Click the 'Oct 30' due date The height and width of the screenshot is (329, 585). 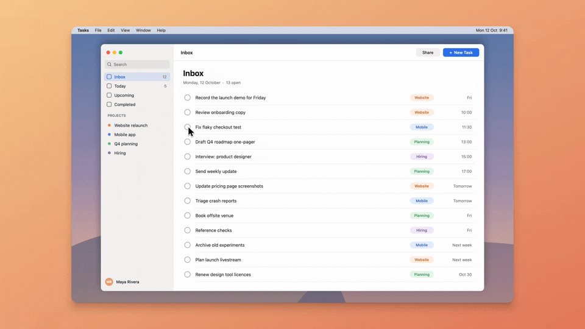tap(465, 275)
